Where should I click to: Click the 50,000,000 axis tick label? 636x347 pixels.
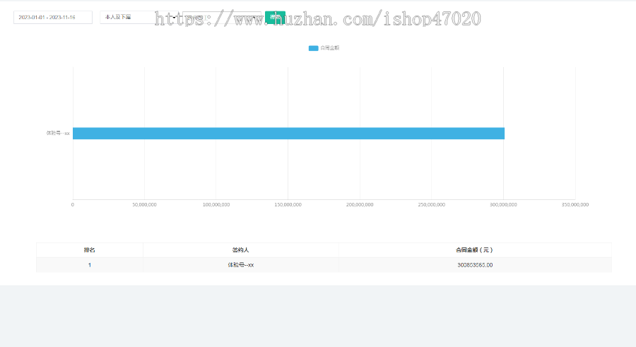coord(144,204)
